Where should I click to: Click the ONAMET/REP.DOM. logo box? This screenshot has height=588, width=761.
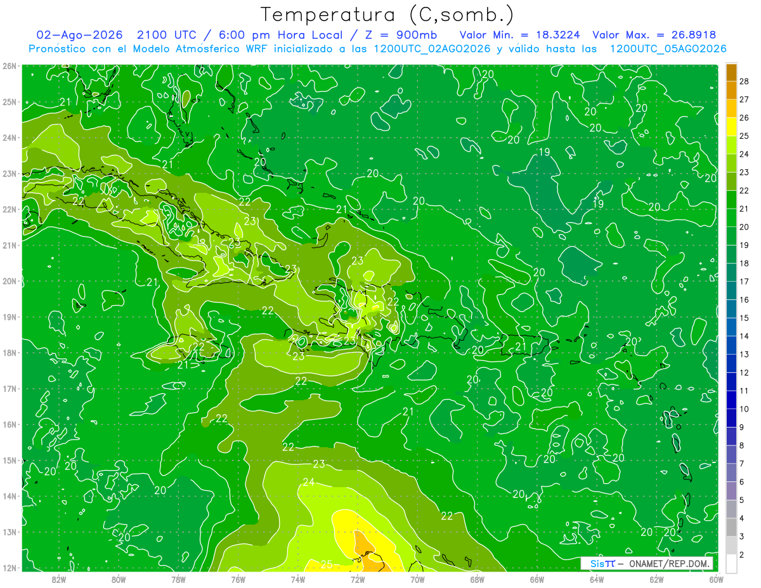(647, 563)
